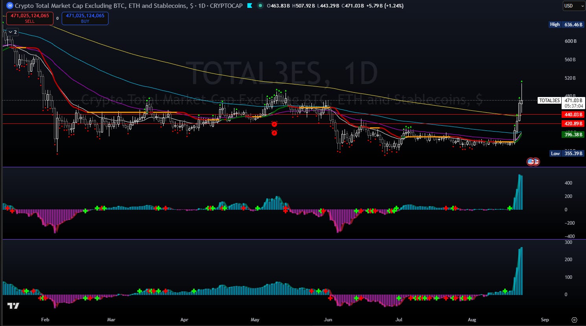The height and width of the screenshot is (326, 586).
Task: Click the green market status dot
Action: [260, 6]
